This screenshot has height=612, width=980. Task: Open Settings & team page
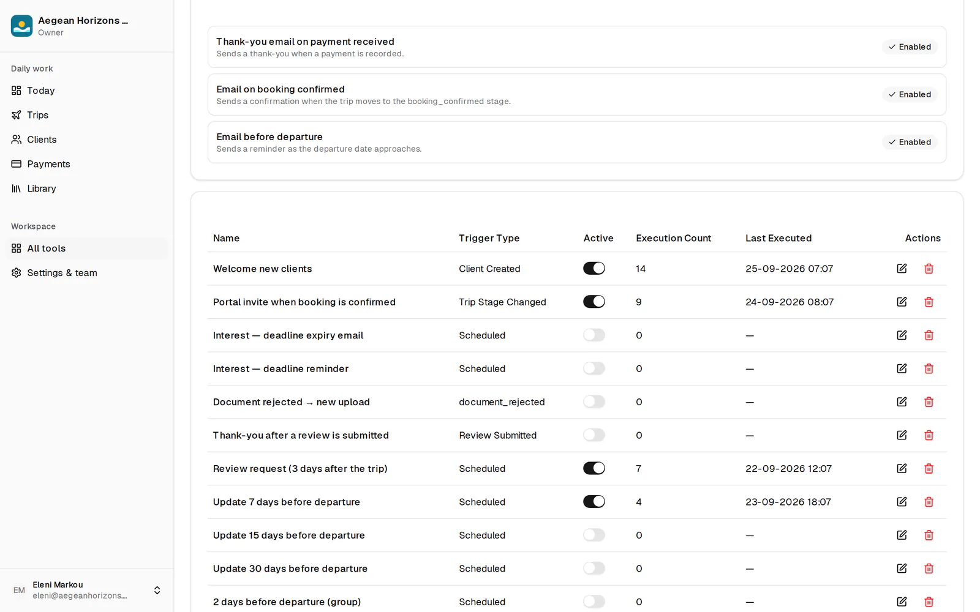(87, 273)
